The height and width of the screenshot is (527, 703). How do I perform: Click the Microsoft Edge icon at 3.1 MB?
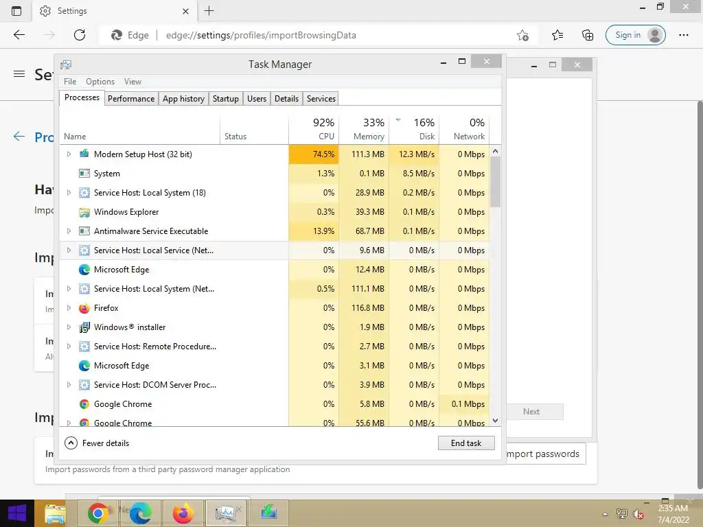pyautogui.click(x=84, y=366)
